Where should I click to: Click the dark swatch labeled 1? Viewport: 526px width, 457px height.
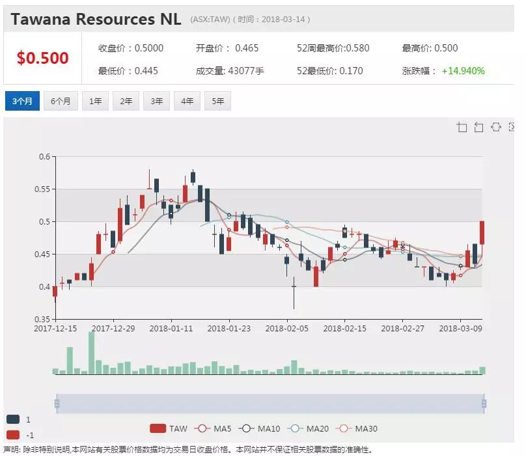[x=13, y=419]
